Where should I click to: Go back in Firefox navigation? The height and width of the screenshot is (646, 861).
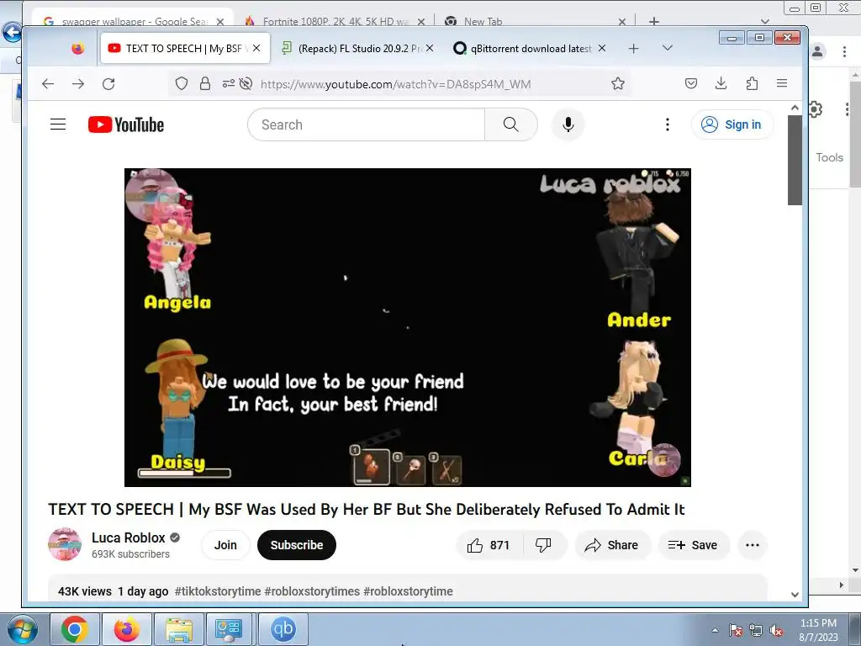pyautogui.click(x=48, y=83)
